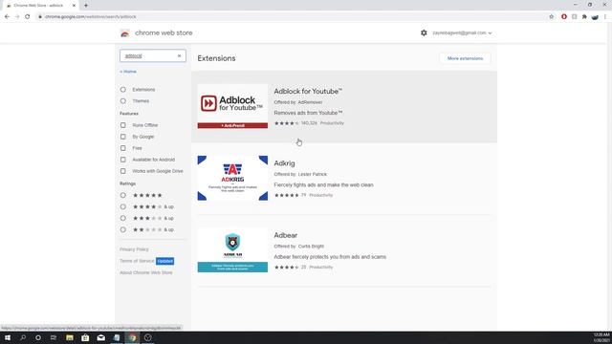612x344 pixels.
Task: Open Windows taskbar search
Action: coord(23,337)
